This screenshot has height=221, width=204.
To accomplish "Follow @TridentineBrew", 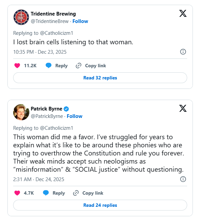I will click(80, 21).
